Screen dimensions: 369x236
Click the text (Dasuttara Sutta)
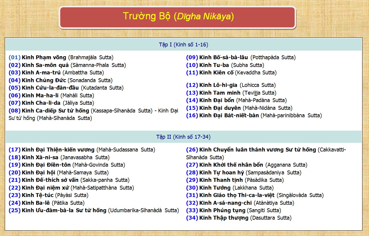(x=271, y=218)
